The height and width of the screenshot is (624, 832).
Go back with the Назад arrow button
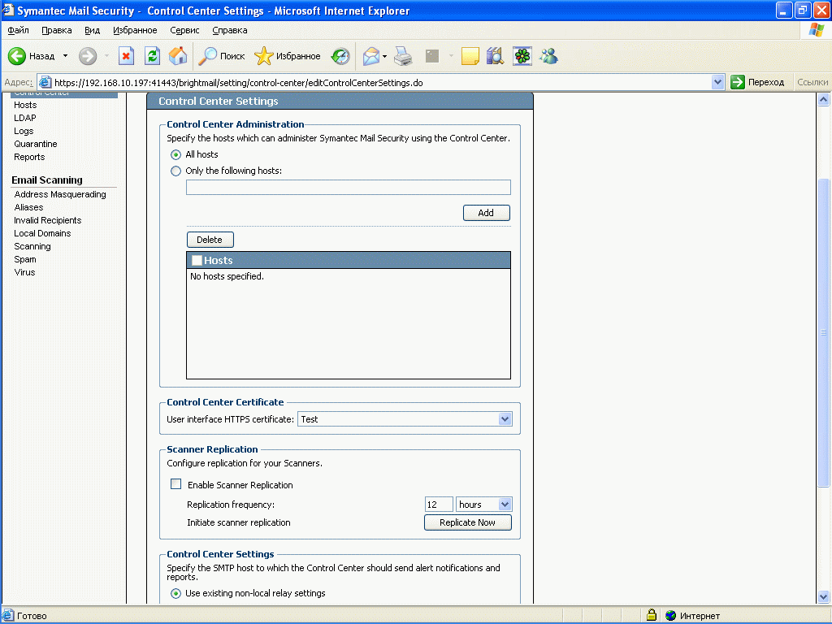(x=31, y=56)
